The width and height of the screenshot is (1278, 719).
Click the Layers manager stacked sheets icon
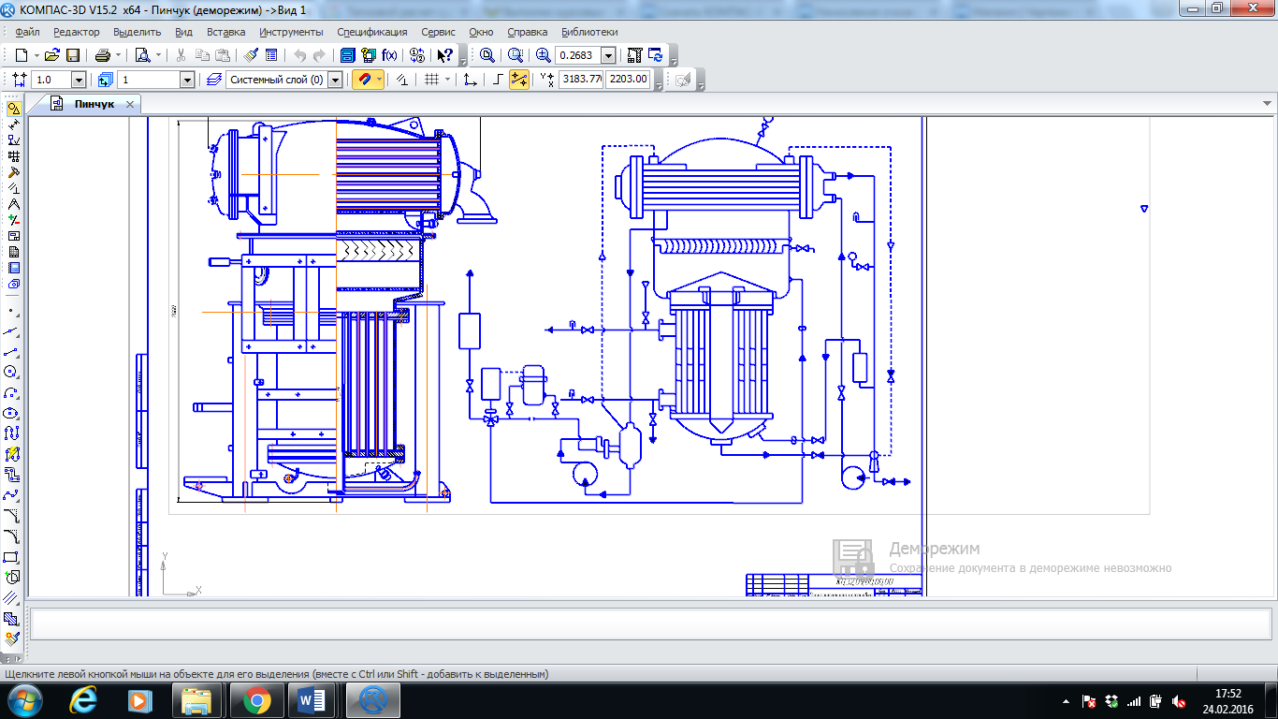214,80
